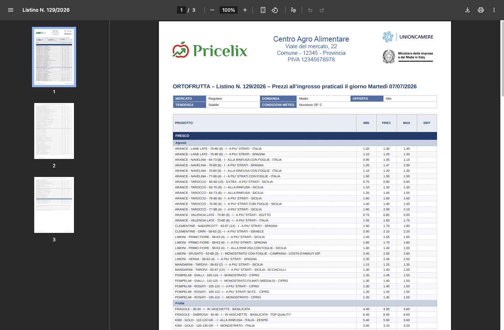The height and width of the screenshot is (330, 504).
Task: Click the Kiwi Gold 120-130 GR. Monostrato row
Action: [x=305, y=326]
